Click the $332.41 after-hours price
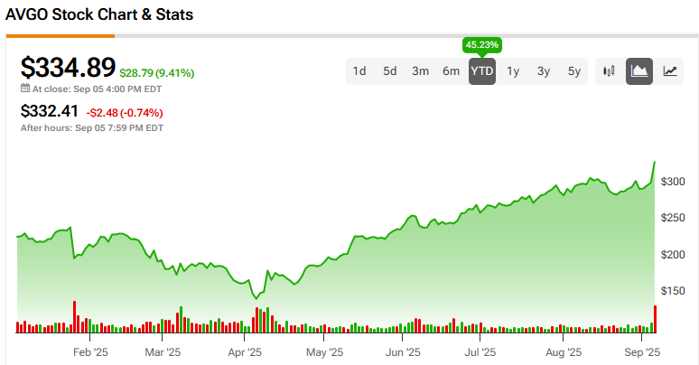This screenshot has height=365, width=699. click(x=51, y=112)
